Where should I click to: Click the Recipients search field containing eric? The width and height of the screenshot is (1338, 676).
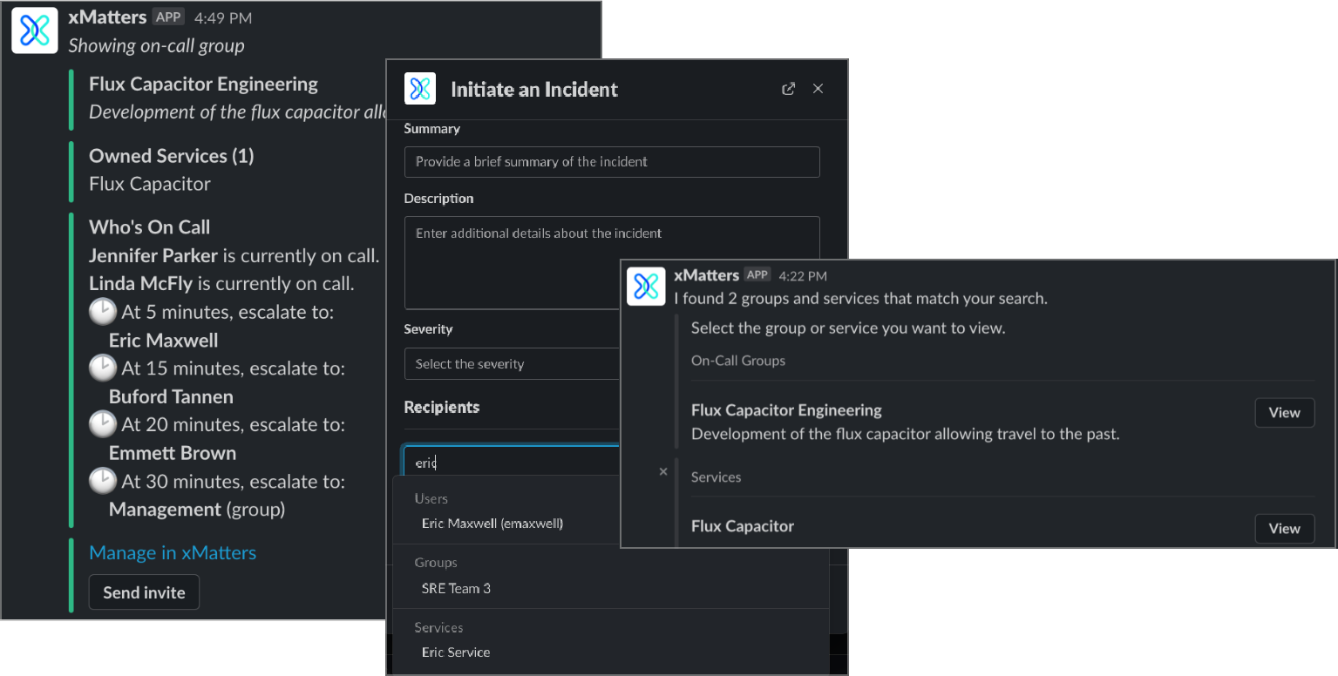[513, 463]
